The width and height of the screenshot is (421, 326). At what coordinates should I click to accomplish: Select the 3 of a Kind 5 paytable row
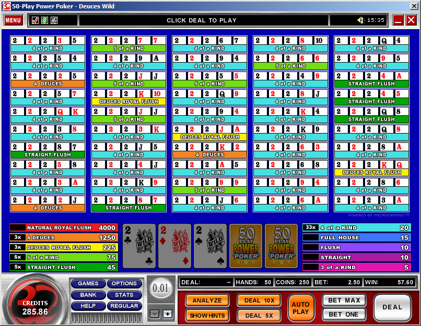coord(357,267)
